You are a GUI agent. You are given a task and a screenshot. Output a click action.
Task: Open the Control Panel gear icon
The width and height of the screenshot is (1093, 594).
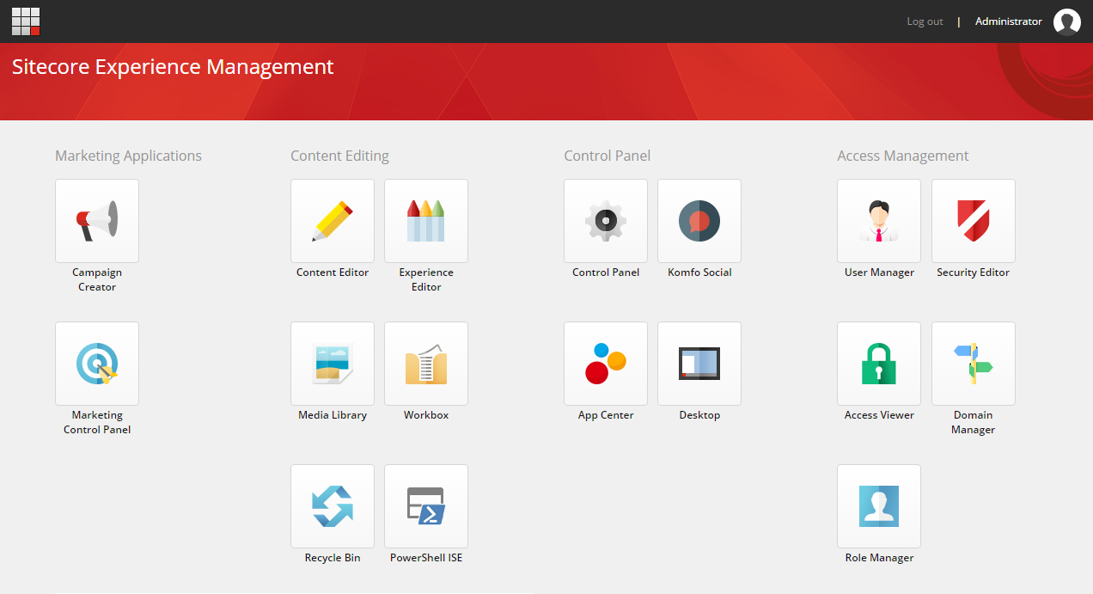click(606, 221)
